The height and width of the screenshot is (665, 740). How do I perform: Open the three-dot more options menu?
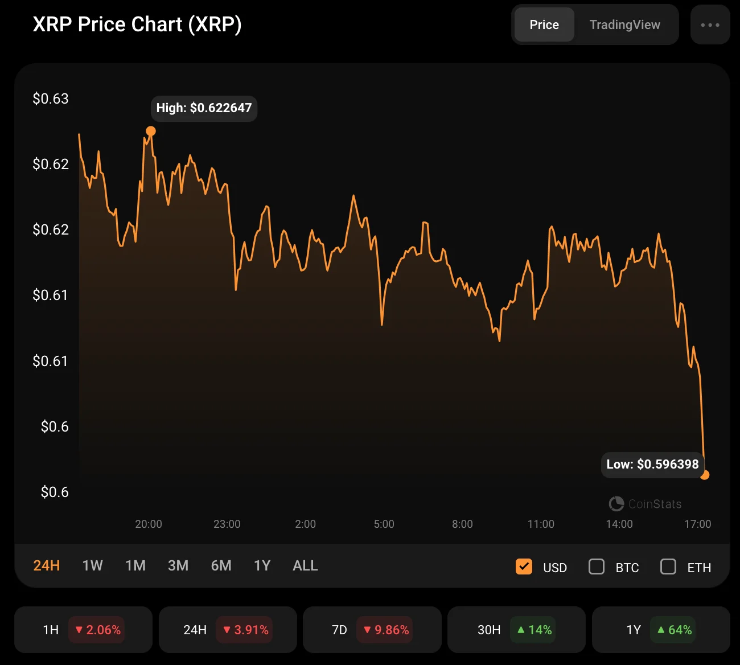(710, 25)
